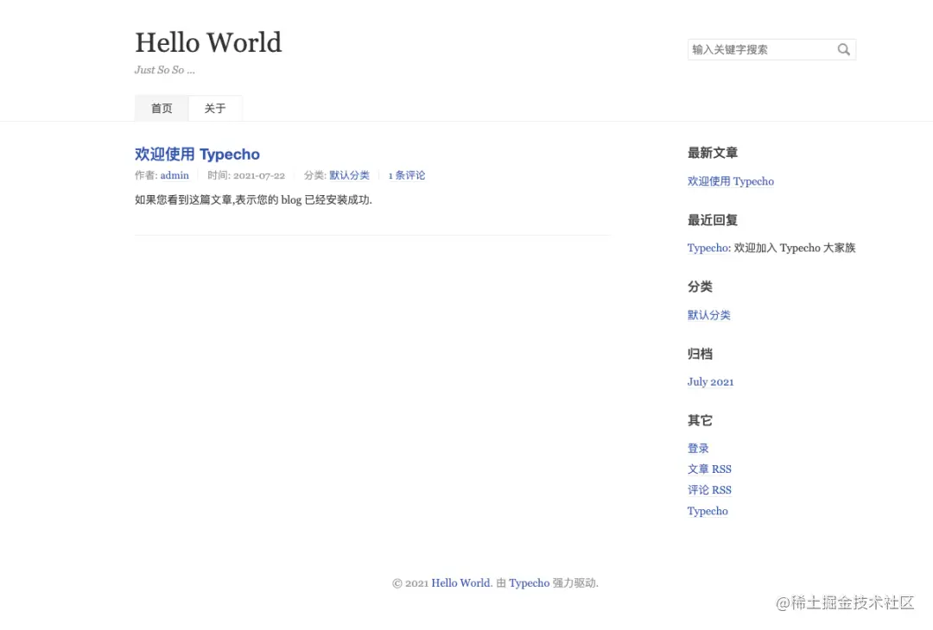
Task: Open the 关于 navigation tab
Action: point(215,108)
